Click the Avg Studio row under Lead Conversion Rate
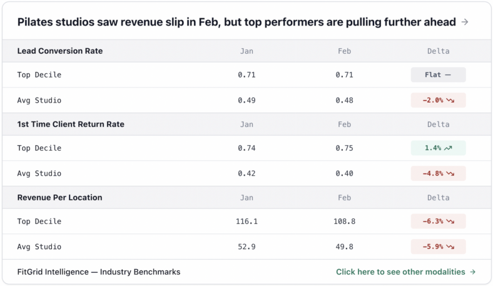 (39, 100)
